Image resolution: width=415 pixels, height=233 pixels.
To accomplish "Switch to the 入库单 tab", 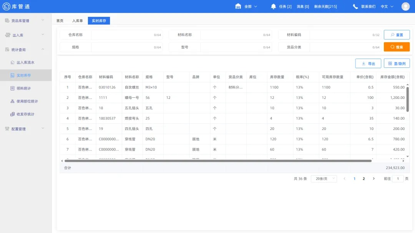I will (77, 21).
